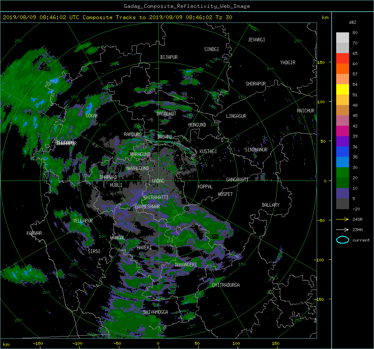Click the HANGAL city label
The height and width of the screenshot is (349, 374).
pos(117,238)
